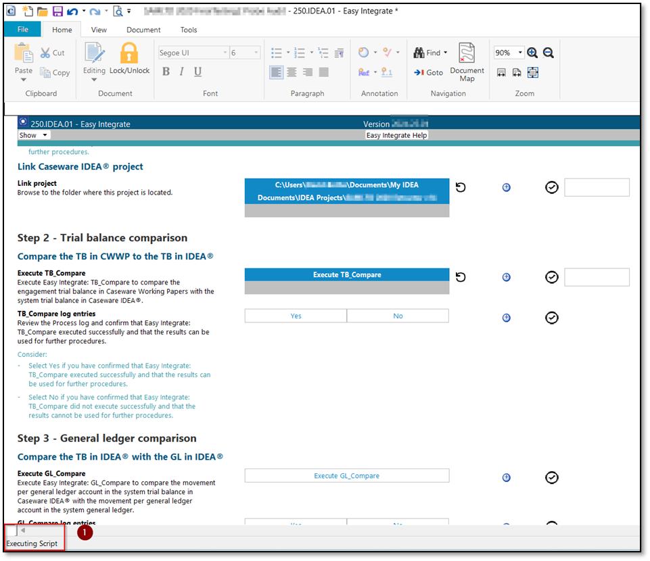Open Easy Integrate Help
Viewport: 650px width, 561px height.
point(397,135)
